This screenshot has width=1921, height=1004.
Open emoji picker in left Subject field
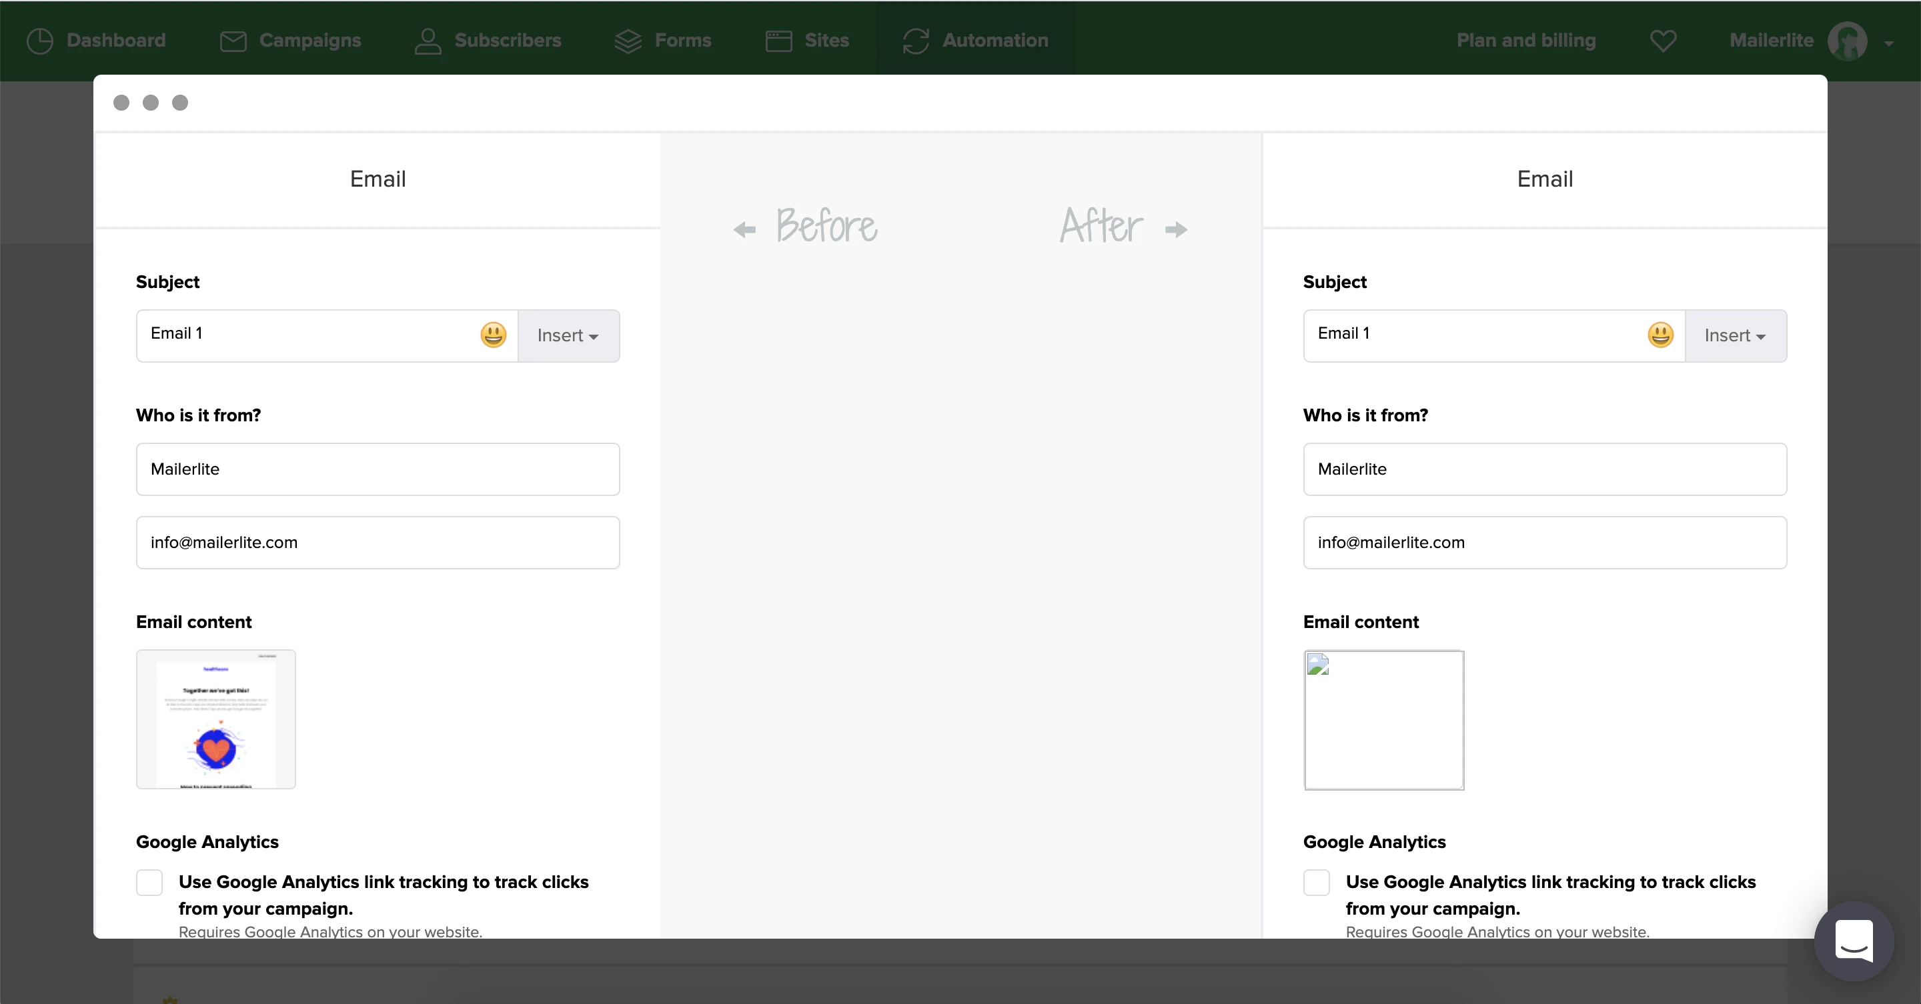(x=493, y=335)
